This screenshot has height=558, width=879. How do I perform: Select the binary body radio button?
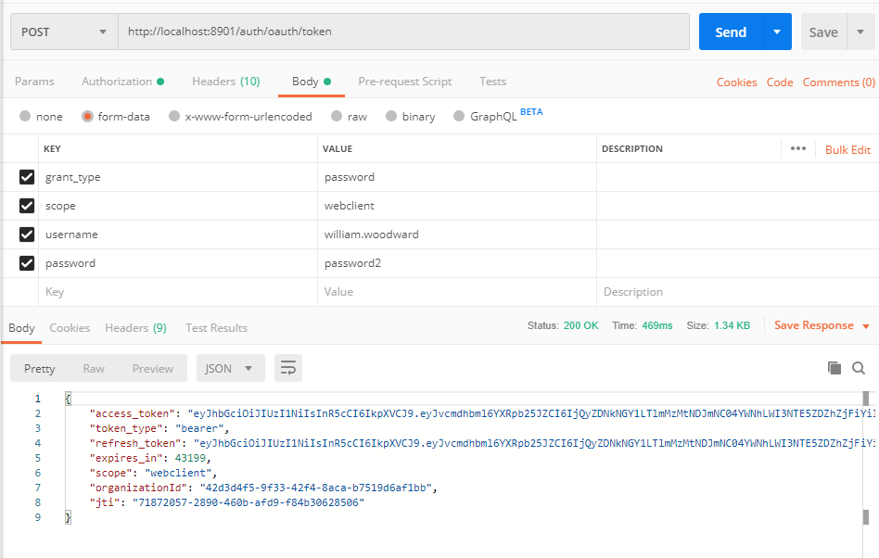(391, 116)
